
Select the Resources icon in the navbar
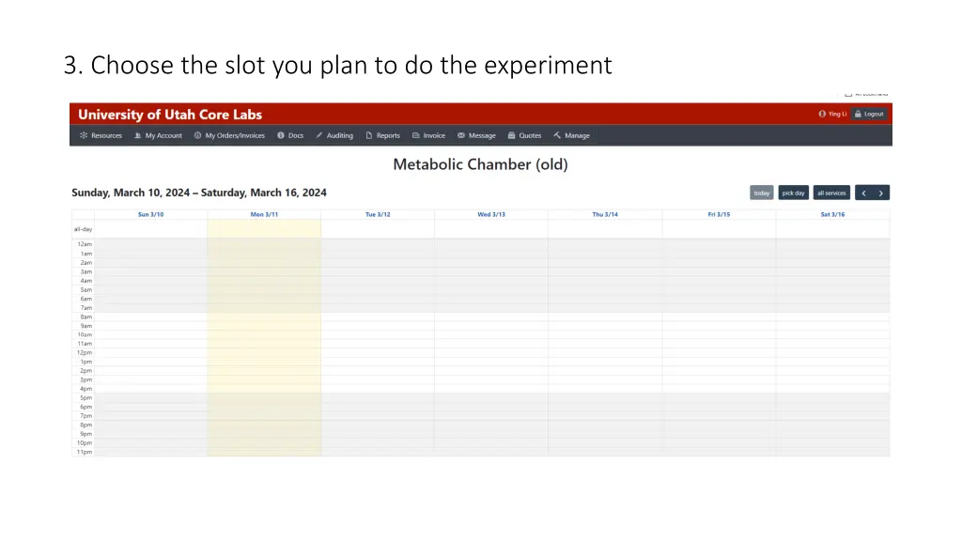[x=85, y=135]
